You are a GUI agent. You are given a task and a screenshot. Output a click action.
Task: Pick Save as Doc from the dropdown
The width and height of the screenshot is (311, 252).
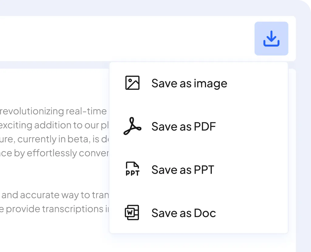pyautogui.click(x=183, y=213)
